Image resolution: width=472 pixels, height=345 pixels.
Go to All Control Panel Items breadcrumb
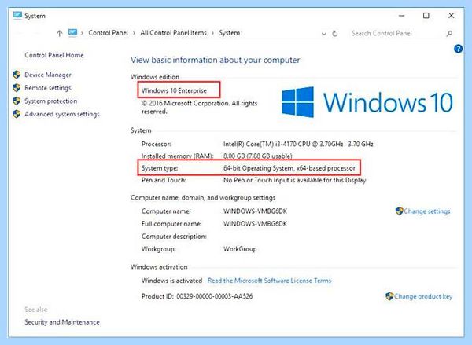(173, 33)
